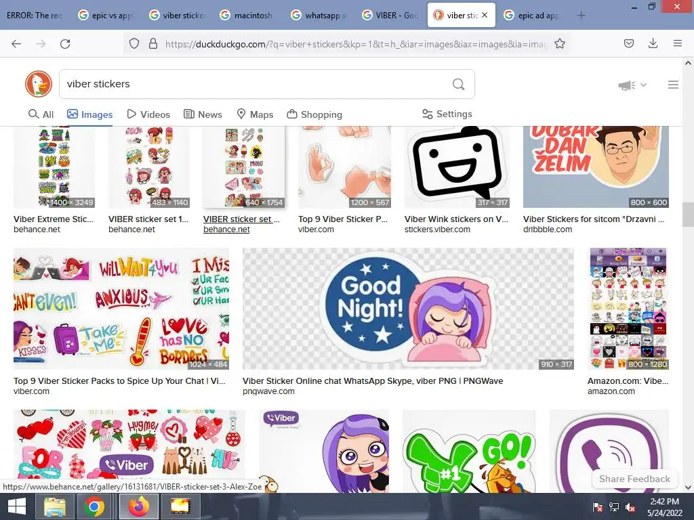Go back to the previous page
The width and height of the screenshot is (694, 520).
click(16, 44)
